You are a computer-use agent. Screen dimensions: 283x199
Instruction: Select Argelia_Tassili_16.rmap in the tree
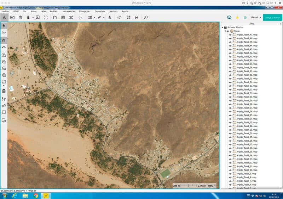point(247,148)
